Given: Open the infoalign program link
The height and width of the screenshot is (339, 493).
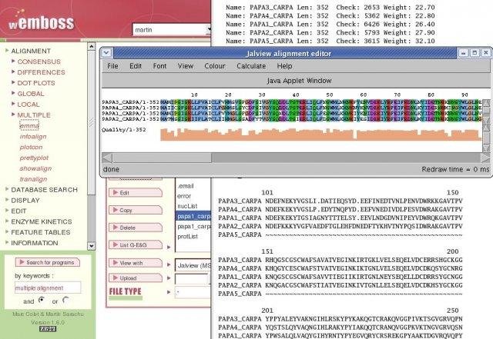Looking at the screenshot, I should pyautogui.click(x=34, y=136).
